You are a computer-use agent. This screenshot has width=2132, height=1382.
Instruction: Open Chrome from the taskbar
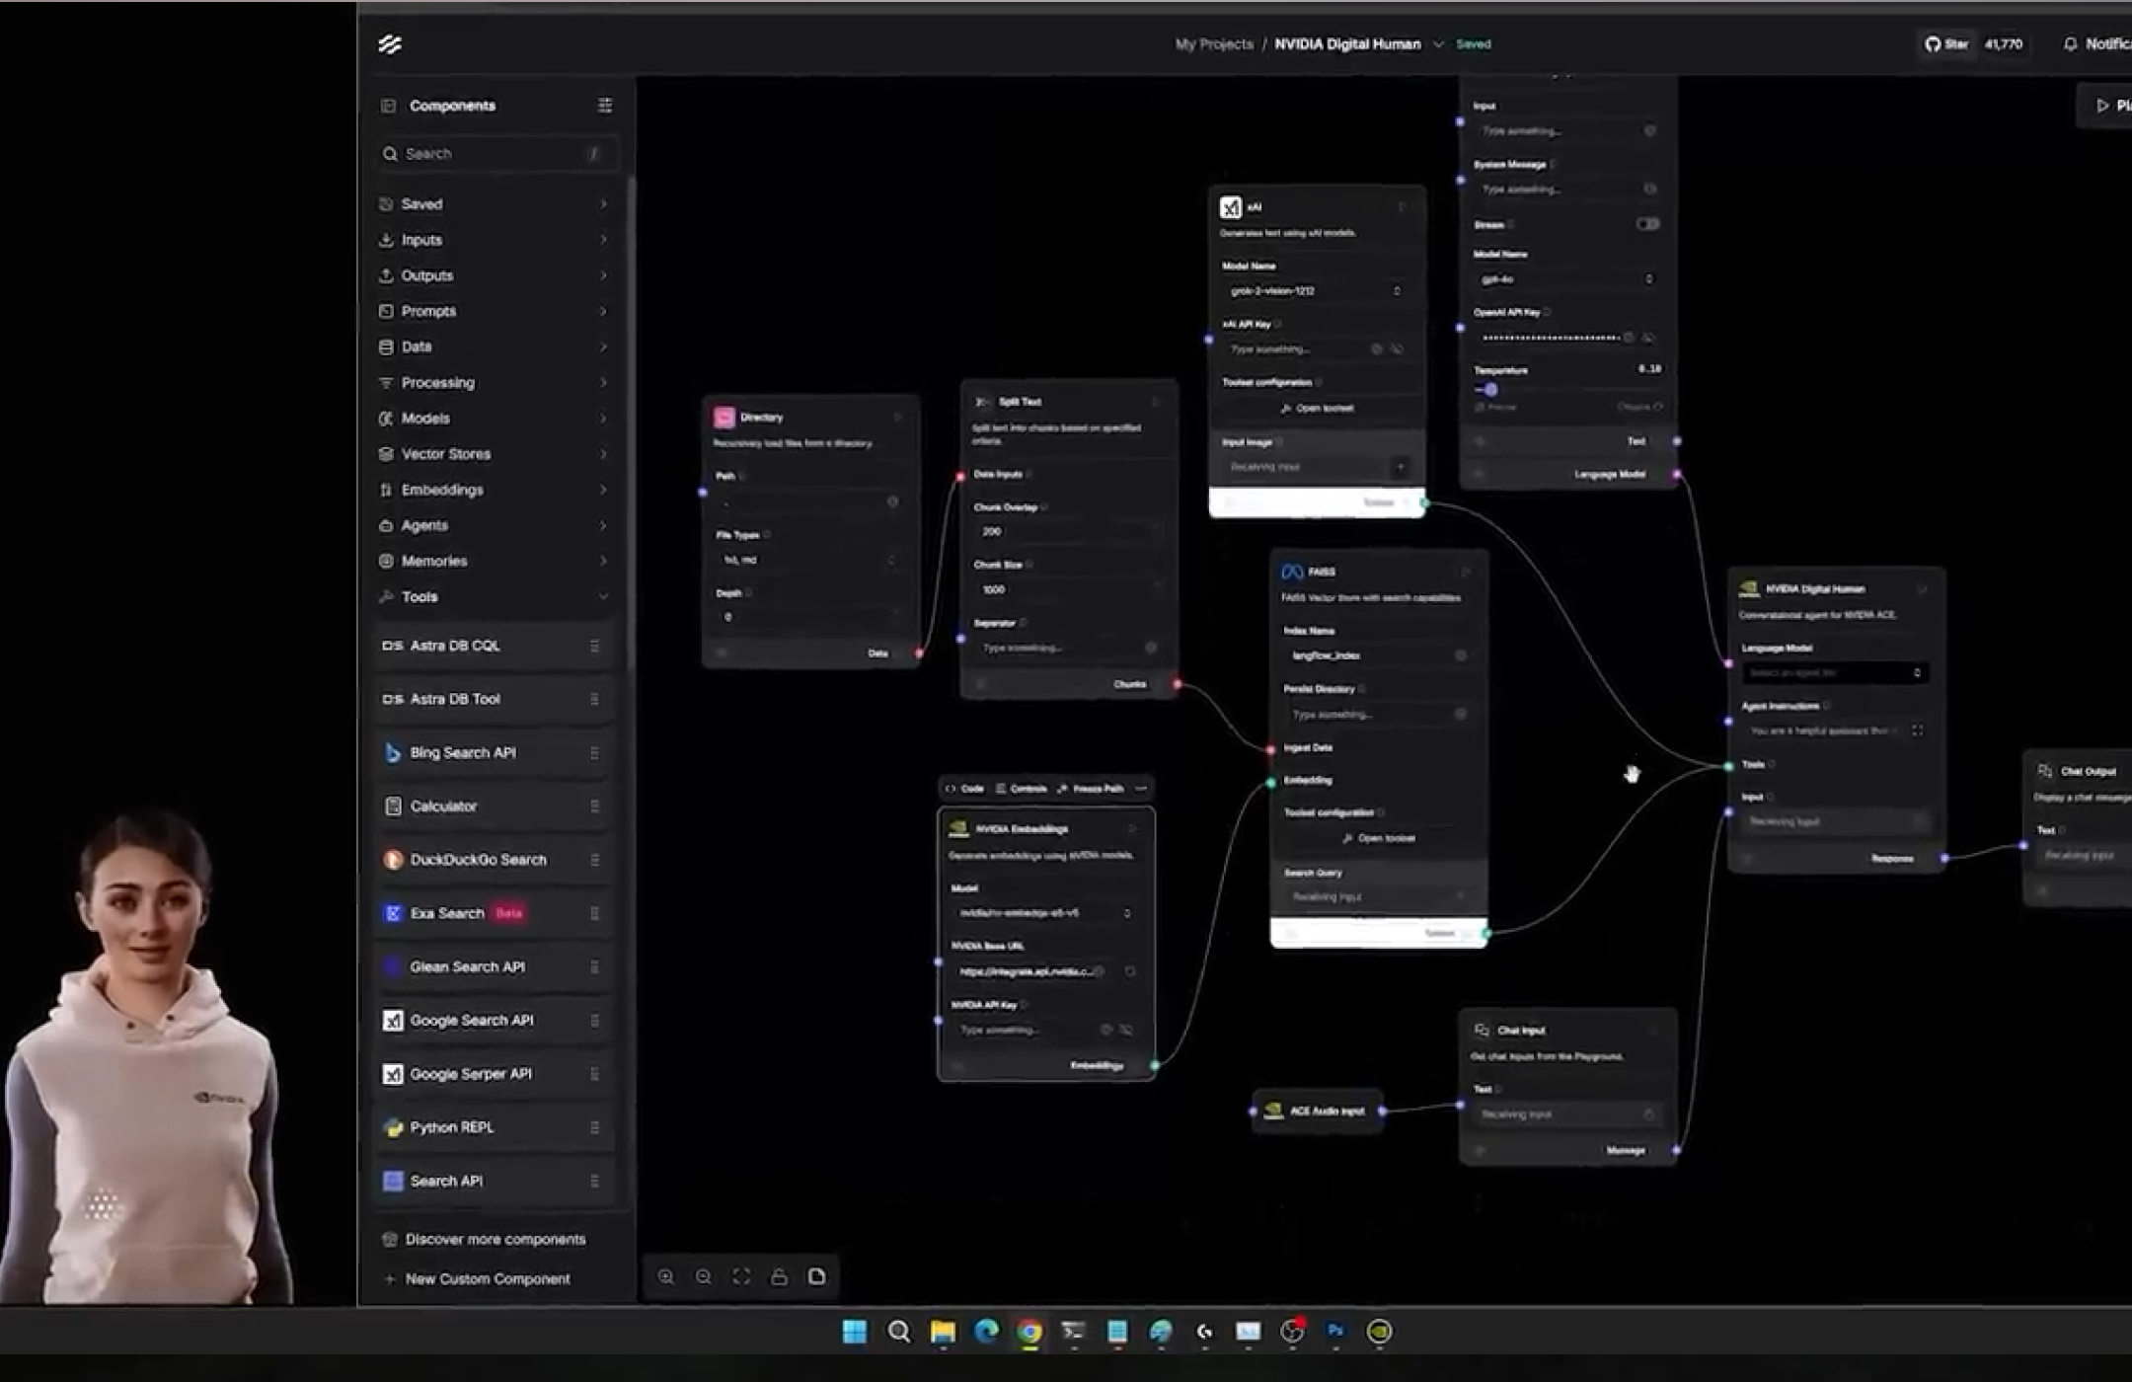(1029, 1332)
